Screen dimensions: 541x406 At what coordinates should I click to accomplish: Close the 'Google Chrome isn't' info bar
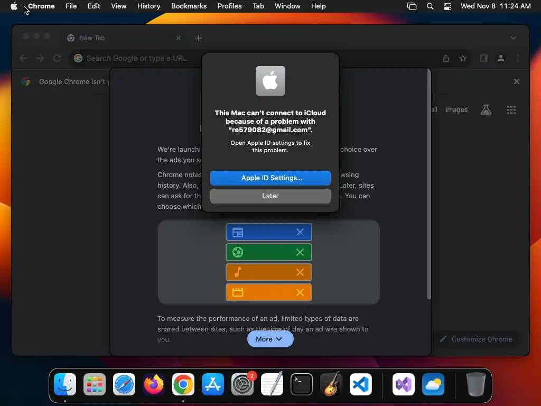pos(517,81)
